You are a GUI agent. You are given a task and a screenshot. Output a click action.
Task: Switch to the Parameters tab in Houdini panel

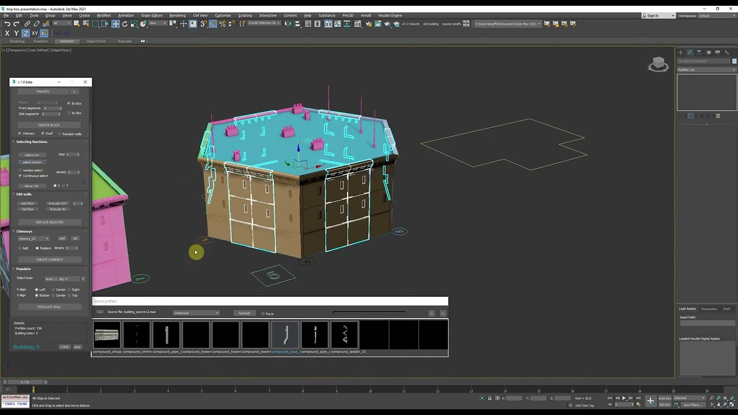709,309
